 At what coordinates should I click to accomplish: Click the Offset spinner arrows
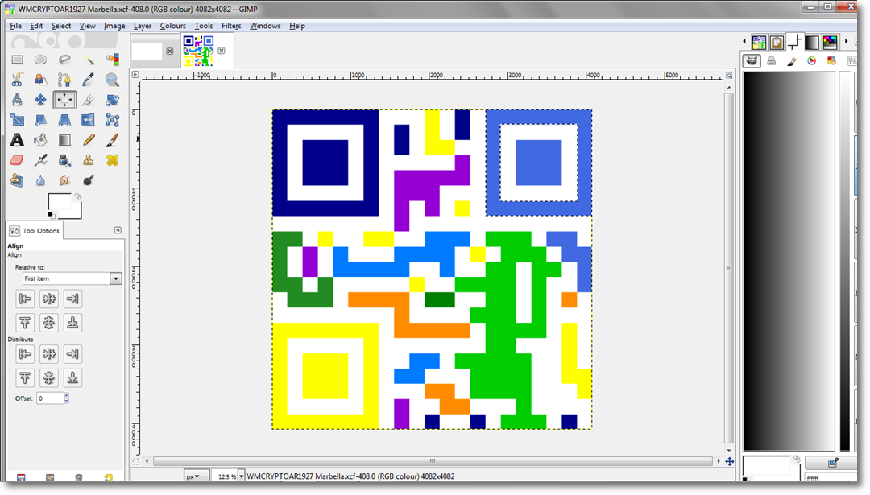point(67,398)
